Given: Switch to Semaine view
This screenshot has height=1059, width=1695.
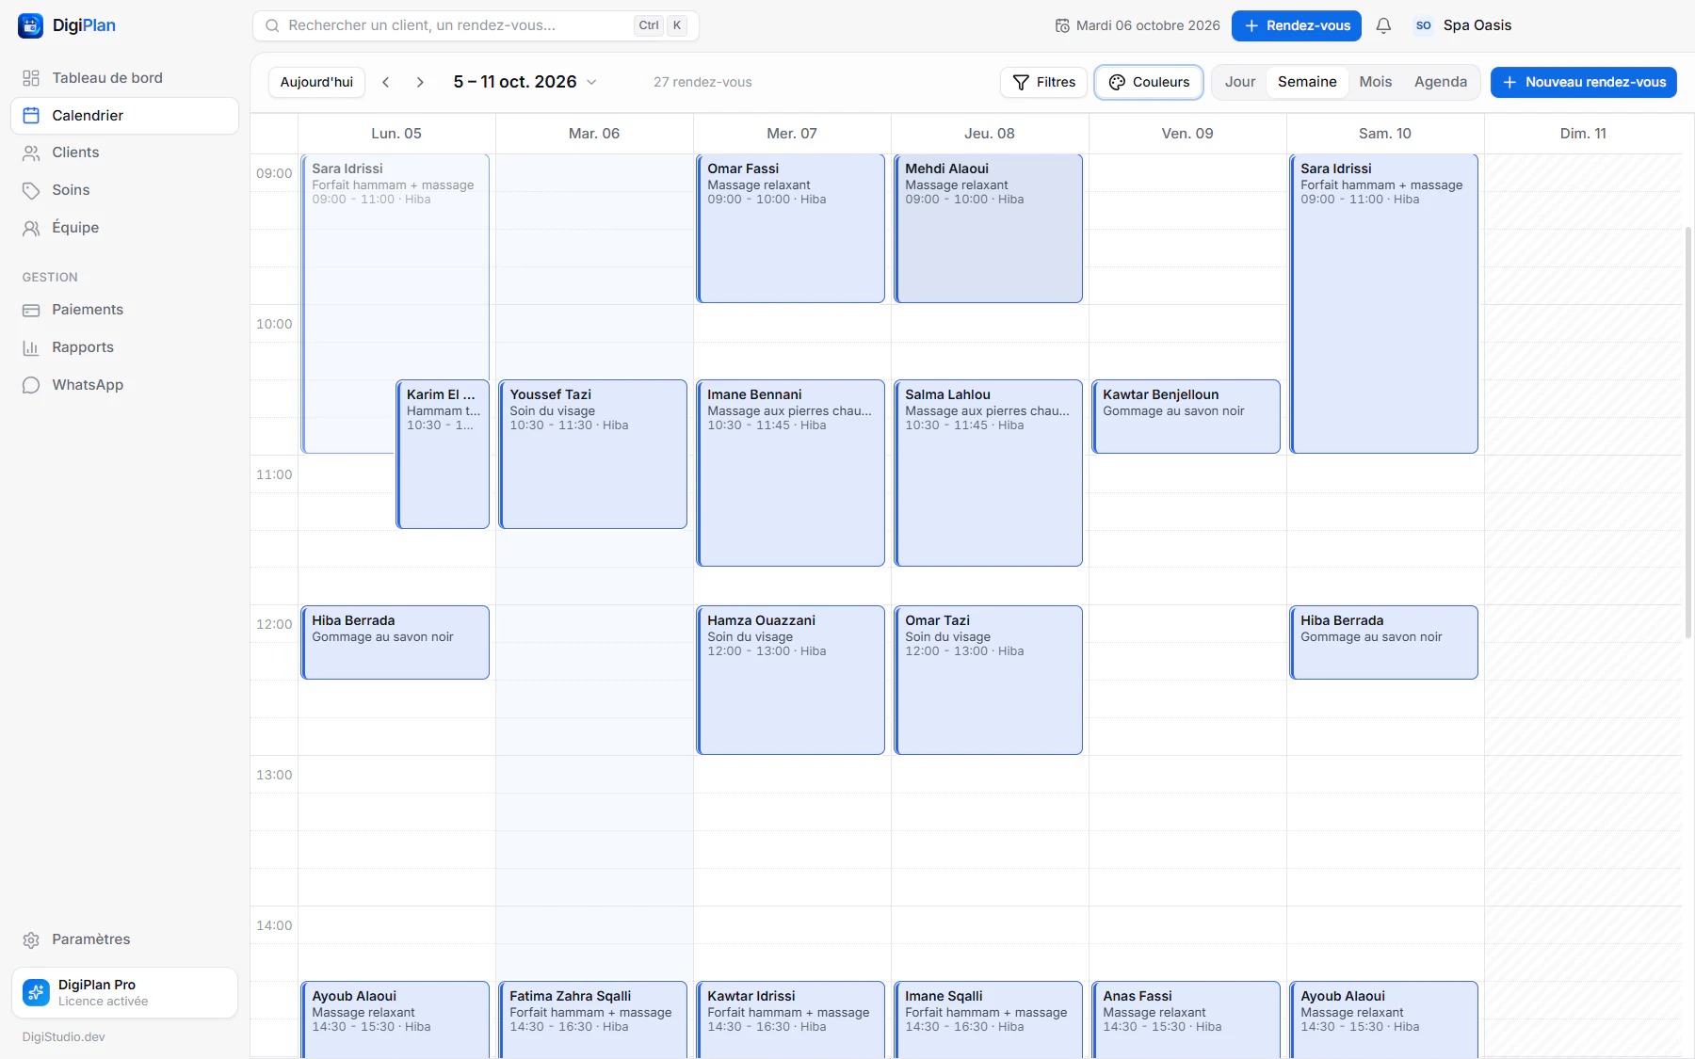Looking at the screenshot, I should pos(1307,82).
